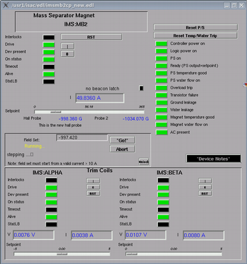Click the IMS:BETA On status indicator
Viewport: 247px width, 264px height.
(163, 202)
